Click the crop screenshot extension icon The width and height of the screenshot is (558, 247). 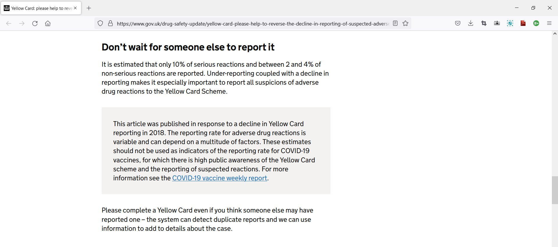pos(484,23)
